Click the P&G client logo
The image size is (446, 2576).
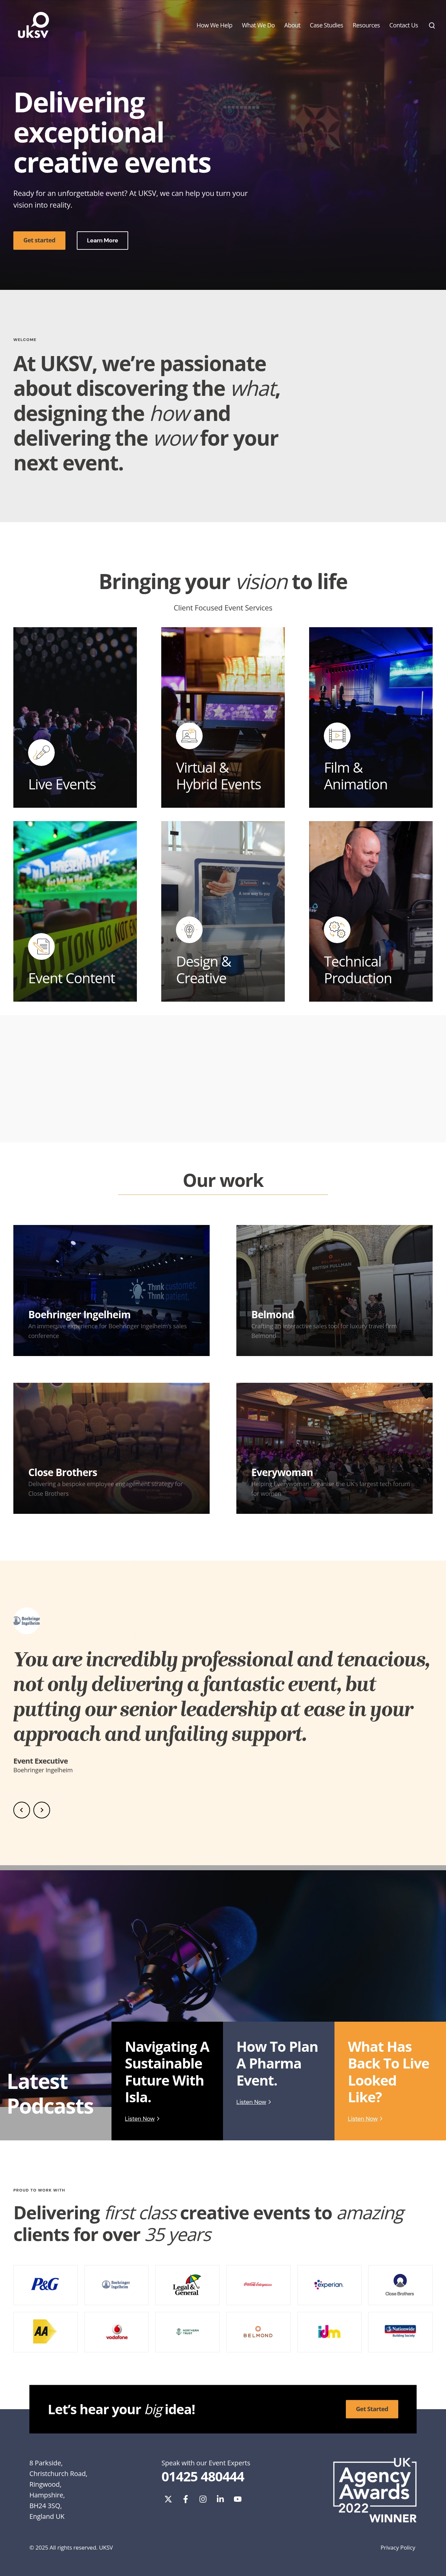coord(45,2284)
